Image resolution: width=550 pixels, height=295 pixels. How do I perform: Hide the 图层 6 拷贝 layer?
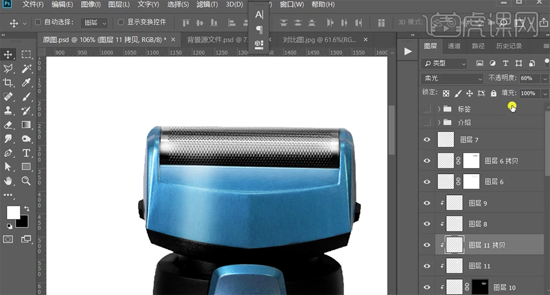pyautogui.click(x=427, y=161)
